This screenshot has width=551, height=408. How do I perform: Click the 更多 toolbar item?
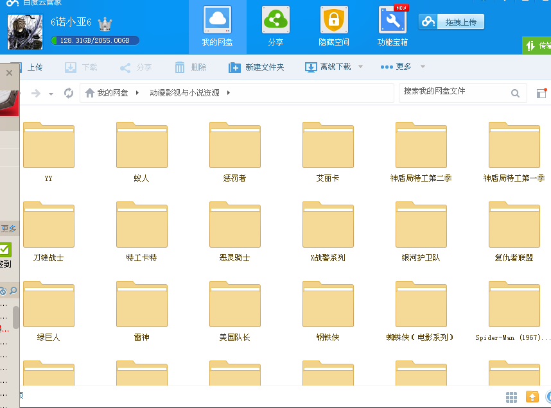(x=396, y=67)
